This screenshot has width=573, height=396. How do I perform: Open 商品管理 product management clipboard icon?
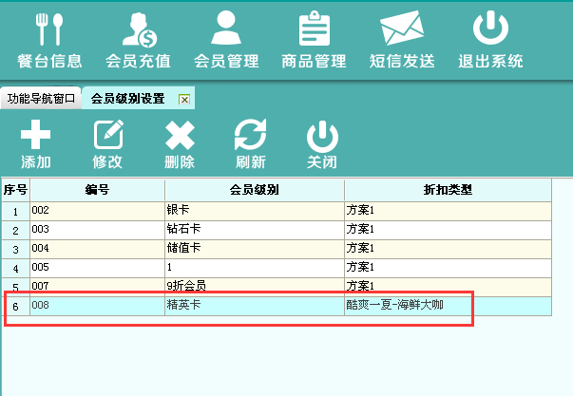tap(314, 30)
